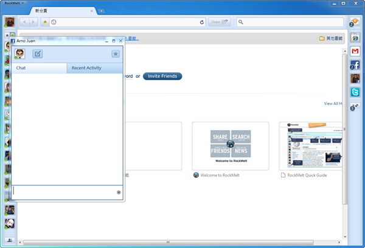Close the 新分頁 tab
Viewport: 365px width, 248px height.
tap(92, 11)
